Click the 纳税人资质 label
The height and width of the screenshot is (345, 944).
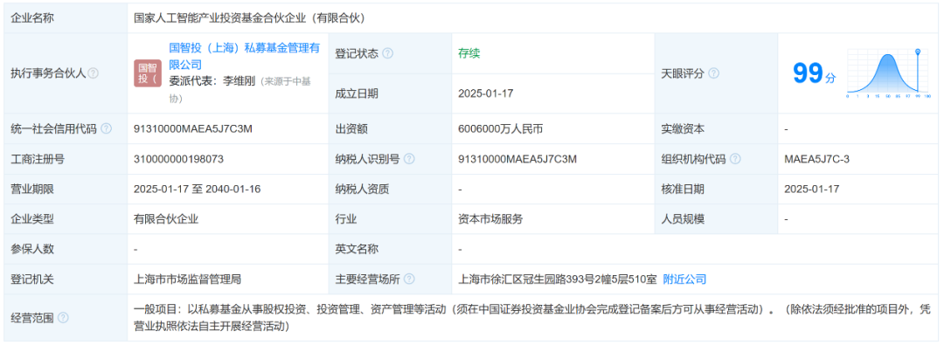363,189
